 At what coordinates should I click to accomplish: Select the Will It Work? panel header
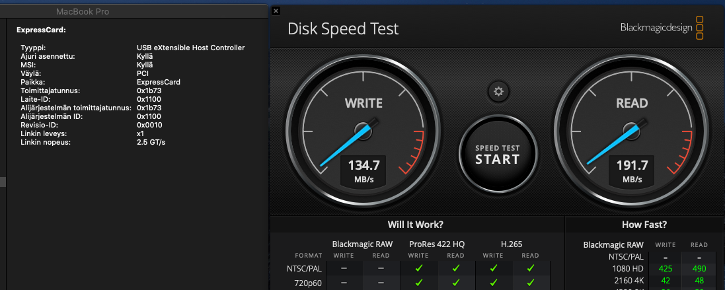coord(415,225)
